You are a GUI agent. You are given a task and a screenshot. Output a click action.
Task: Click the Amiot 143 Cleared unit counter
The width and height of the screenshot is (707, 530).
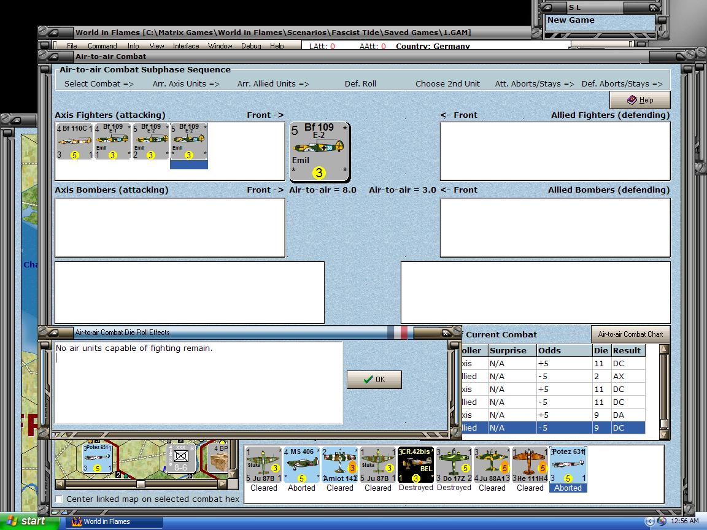pos(339,465)
